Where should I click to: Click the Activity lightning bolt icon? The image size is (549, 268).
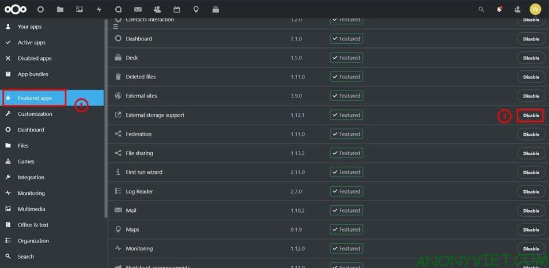99,9
